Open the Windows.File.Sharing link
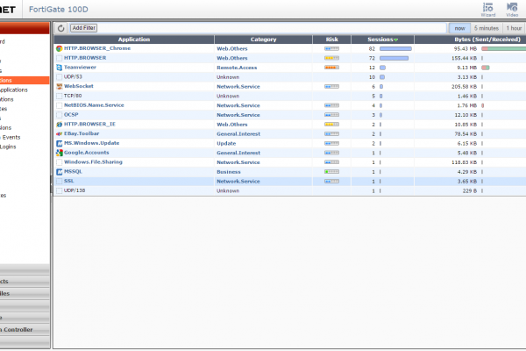This screenshot has height=351, width=526. pyautogui.click(x=93, y=161)
